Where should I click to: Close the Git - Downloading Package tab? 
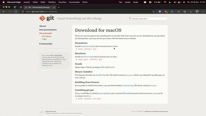(54, 7)
